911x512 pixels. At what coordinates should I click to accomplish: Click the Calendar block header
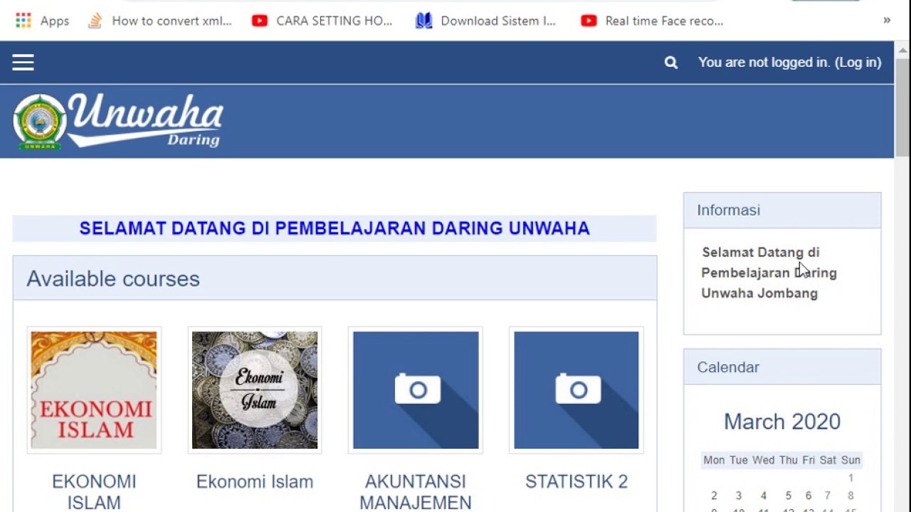pos(782,368)
